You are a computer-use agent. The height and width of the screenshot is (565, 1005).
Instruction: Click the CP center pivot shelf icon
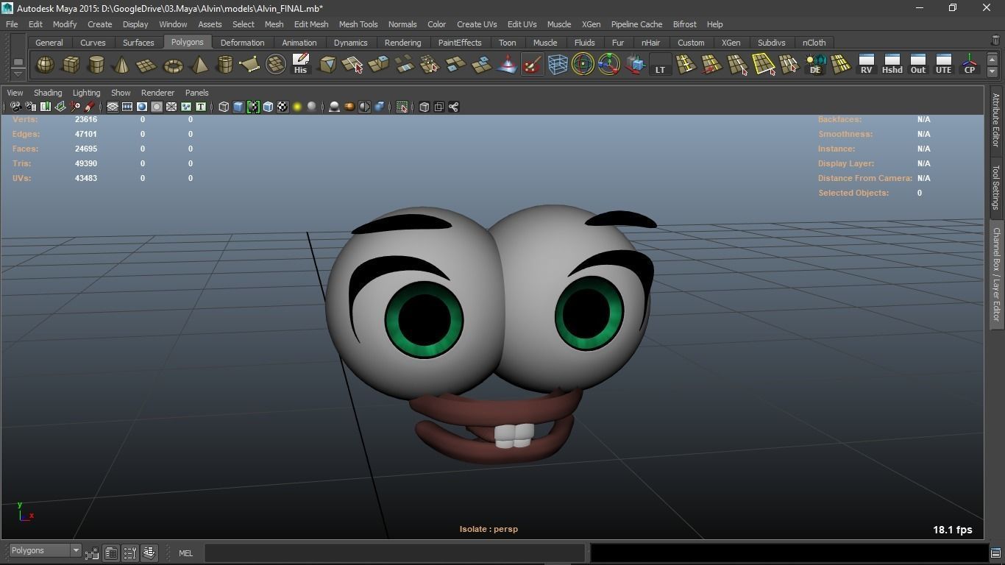[x=970, y=65]
